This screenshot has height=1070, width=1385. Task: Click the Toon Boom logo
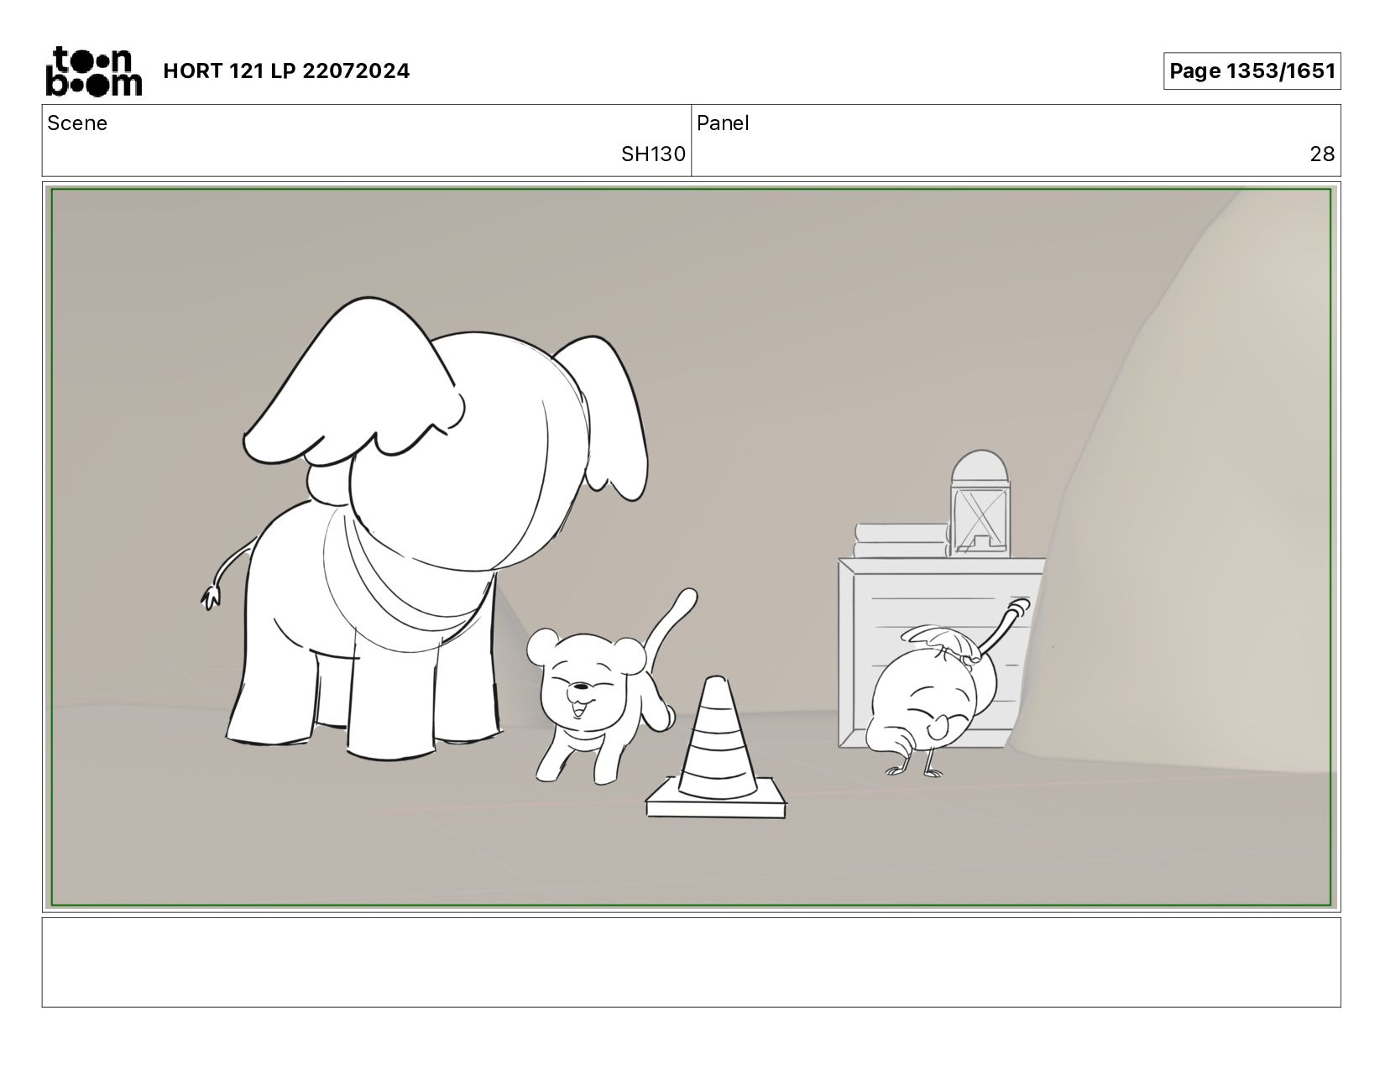point(93,71)
